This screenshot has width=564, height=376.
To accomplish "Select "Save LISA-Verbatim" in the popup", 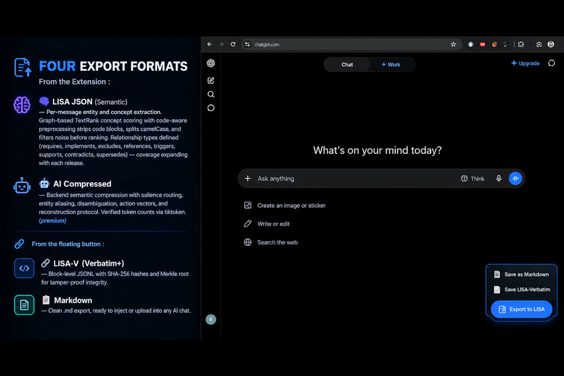I will pos(521,290).
